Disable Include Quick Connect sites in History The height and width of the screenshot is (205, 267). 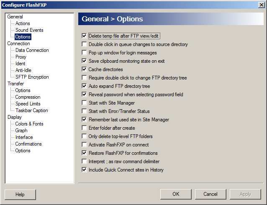85,170
